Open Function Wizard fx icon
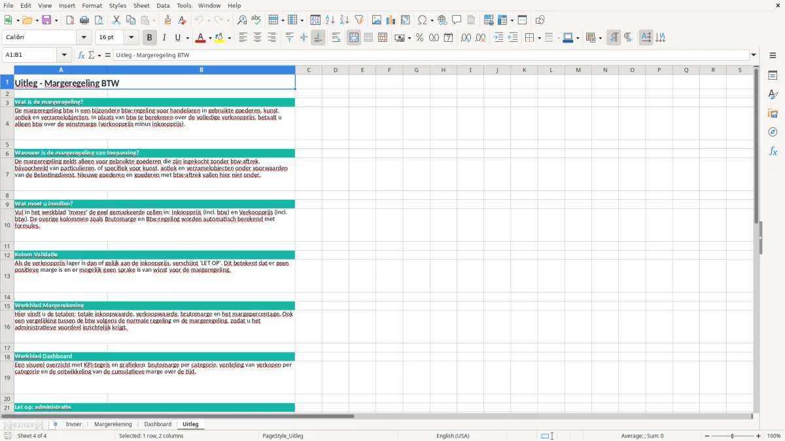The width and height of the screenshot is (785, 441). point(81,55)
